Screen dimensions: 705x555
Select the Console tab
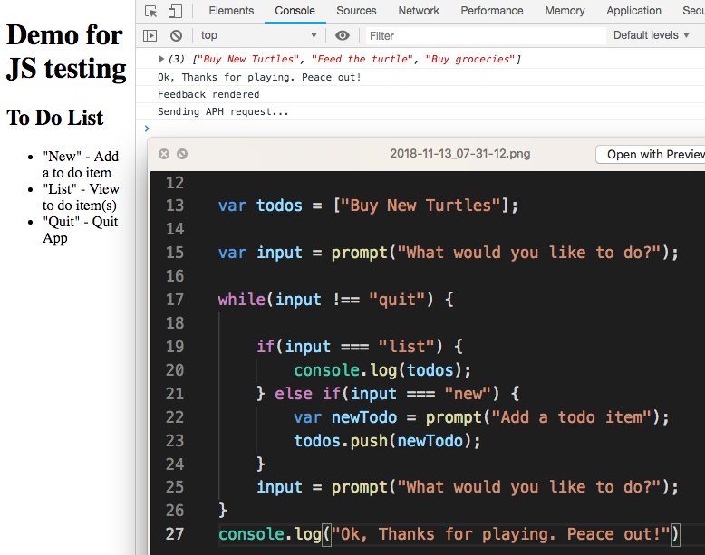(295, 11)
